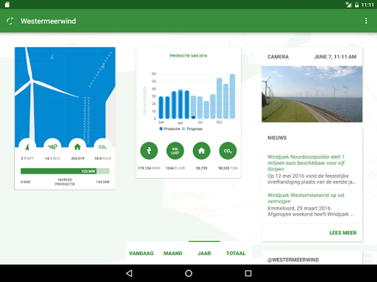Tap the white CO2 icon on turbine card
The width and height of the screenshot is (377, 282).
click(102, 147)
